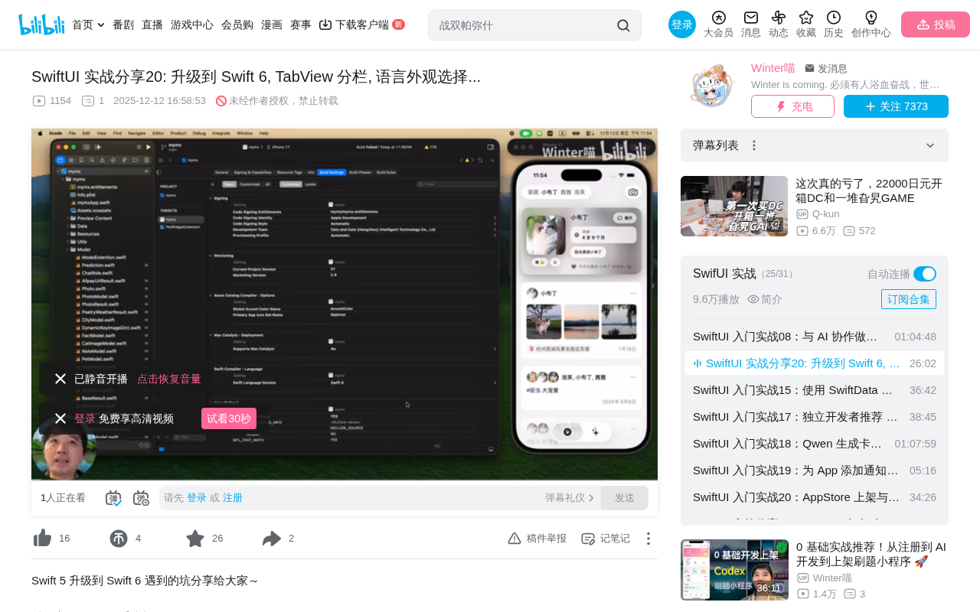The height and width of the screenshot is (612, 980).
Task: Follow uploader with 关注 7373 button
Action: pos(896,106)
